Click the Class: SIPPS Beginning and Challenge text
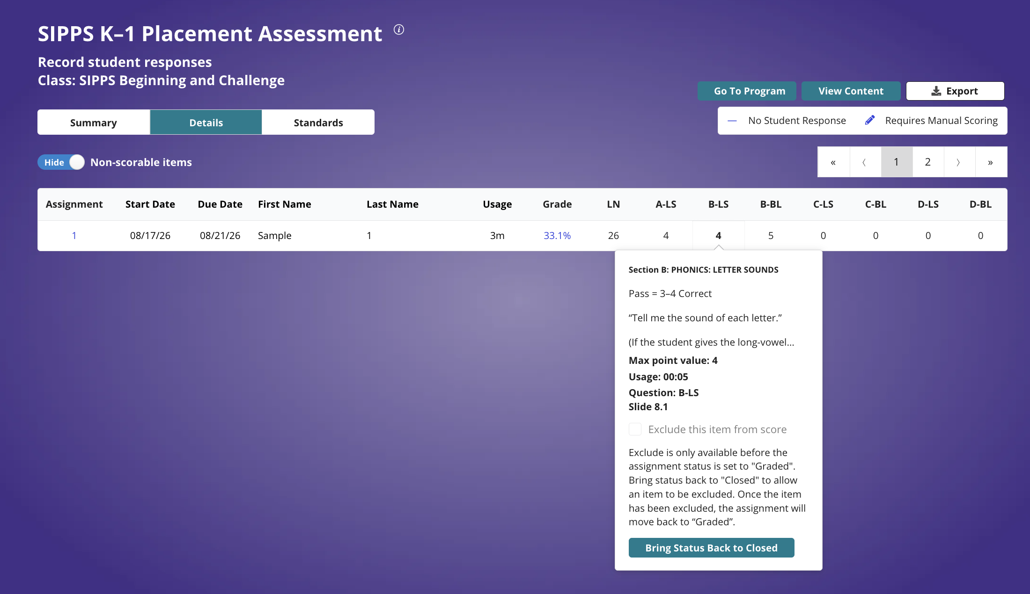Screen dimensions: 1030x594 (161, 80)
